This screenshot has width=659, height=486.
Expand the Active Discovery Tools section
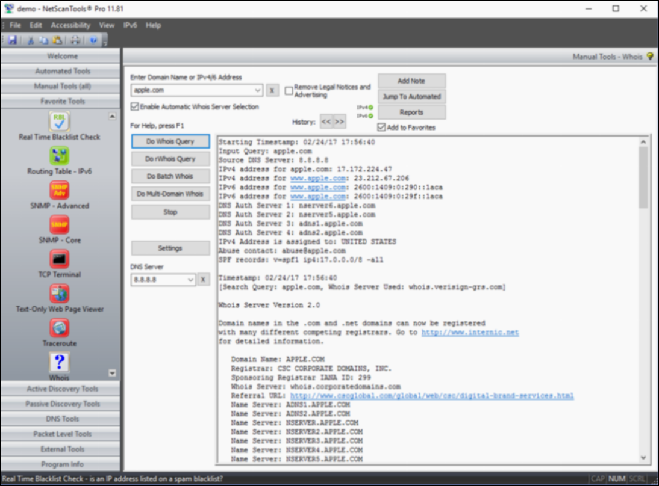62,389
